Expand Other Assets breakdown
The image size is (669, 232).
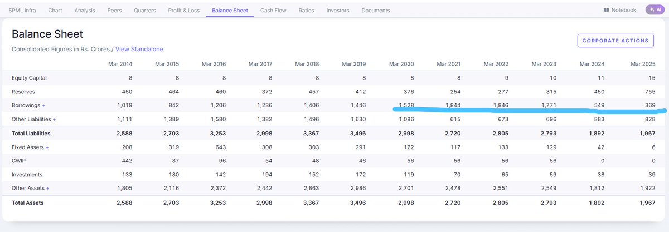point(47,189)
